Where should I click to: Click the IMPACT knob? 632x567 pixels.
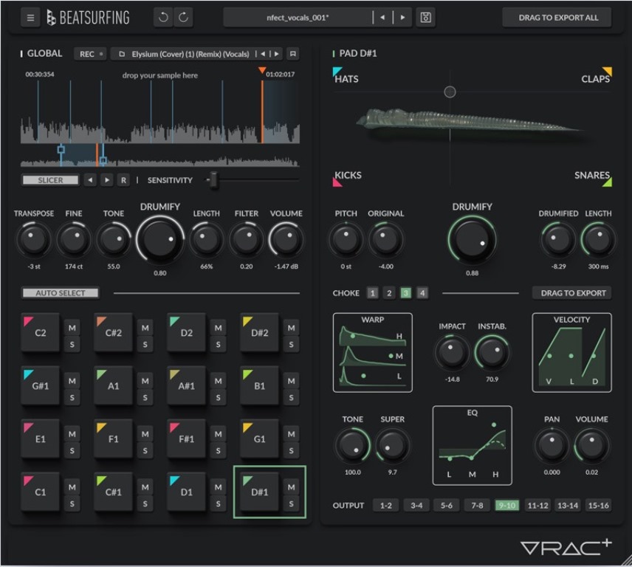pos(452,353)
